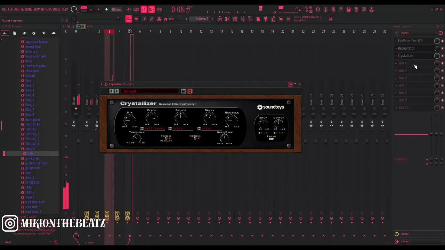Open Crystallizer Default preset field
The image size is (445, 250).
click(x=150, y=91)
